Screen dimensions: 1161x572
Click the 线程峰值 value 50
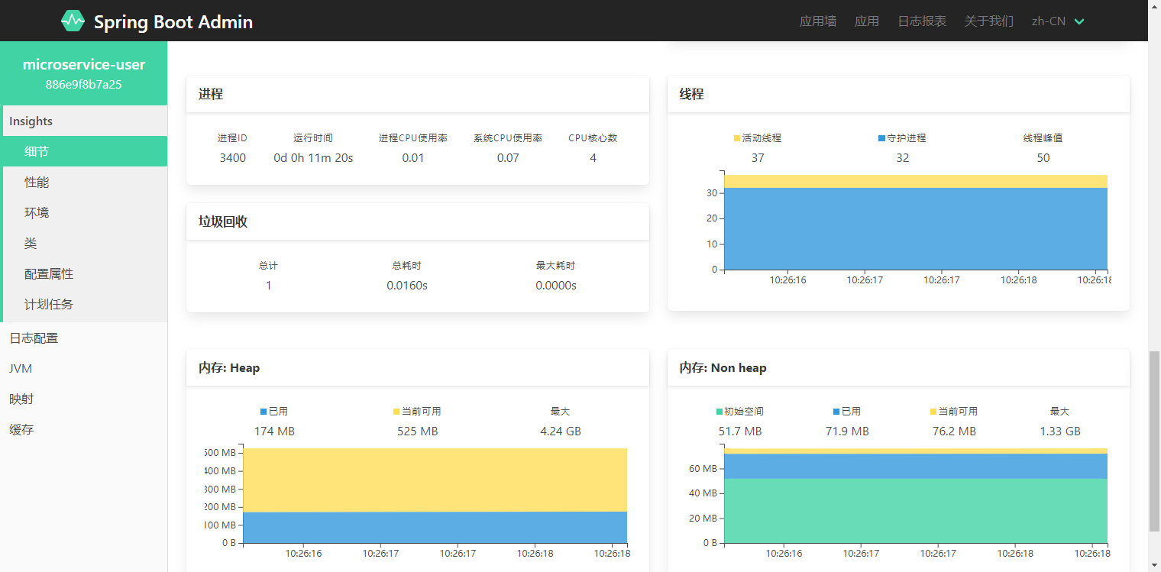pos(1043,158)
